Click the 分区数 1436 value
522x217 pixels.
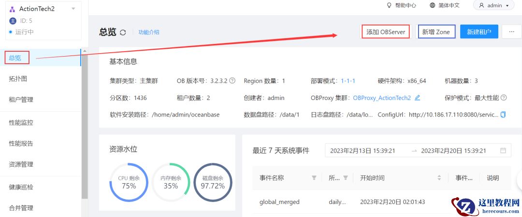(x=140, y=98)
